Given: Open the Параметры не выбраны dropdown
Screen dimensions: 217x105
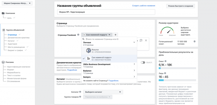Looking at the screenshot, I should 98,97.
